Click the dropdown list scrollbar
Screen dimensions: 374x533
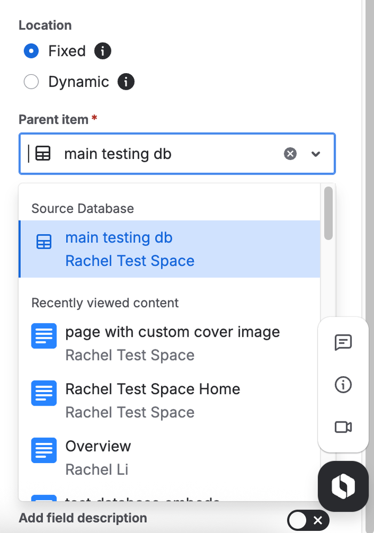[x=328, y=213]
